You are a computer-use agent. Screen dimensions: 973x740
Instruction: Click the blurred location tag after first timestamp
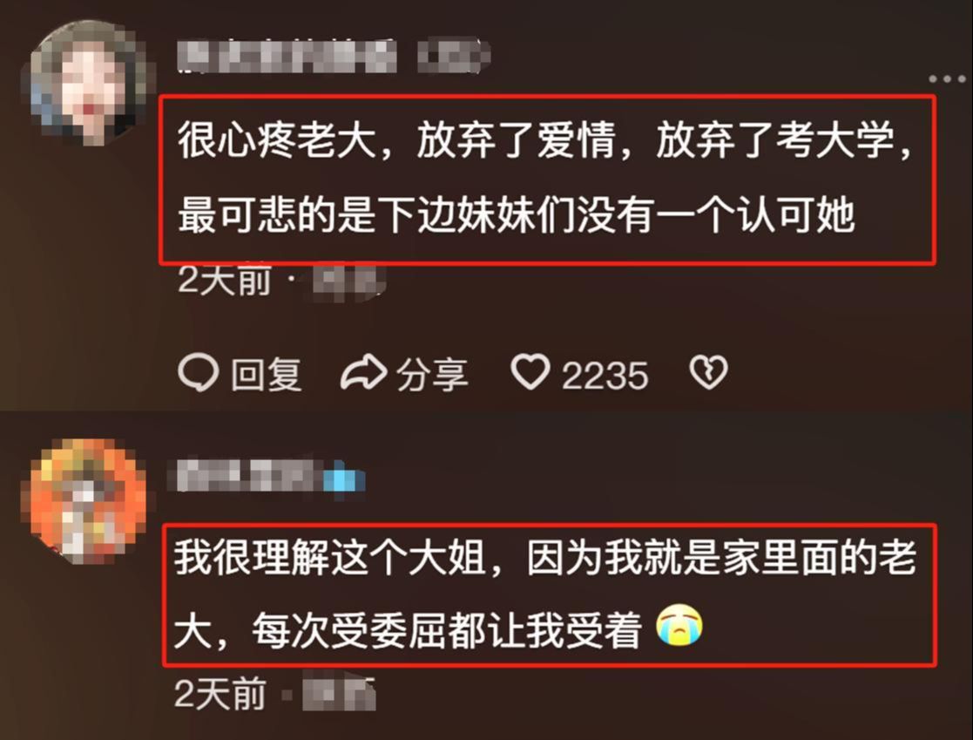pos(348,283)
